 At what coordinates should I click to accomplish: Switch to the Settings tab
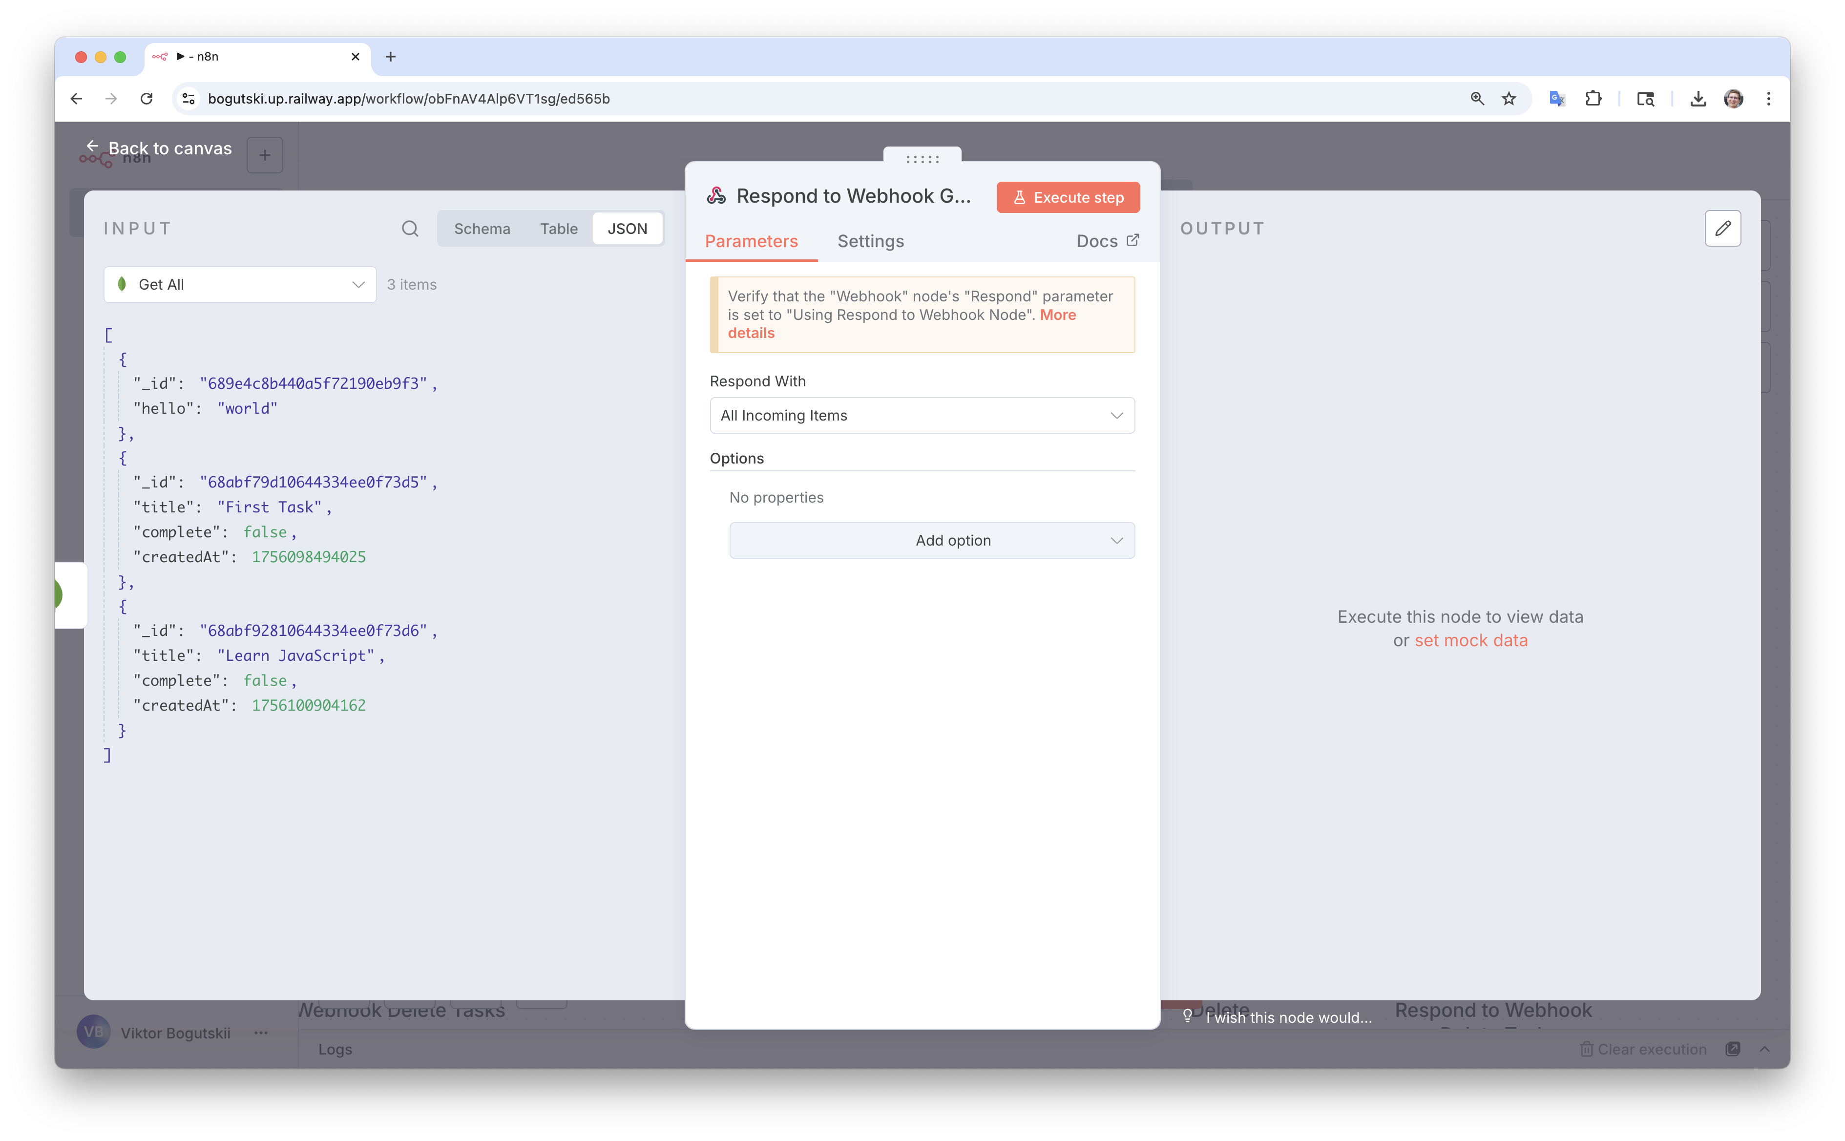[870, 241]
